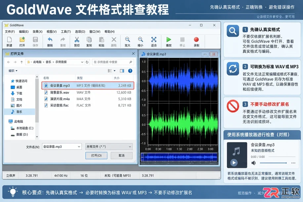Click the 打开(O) button
Viewport: 303px width, 202px height.
pos(96,155)
